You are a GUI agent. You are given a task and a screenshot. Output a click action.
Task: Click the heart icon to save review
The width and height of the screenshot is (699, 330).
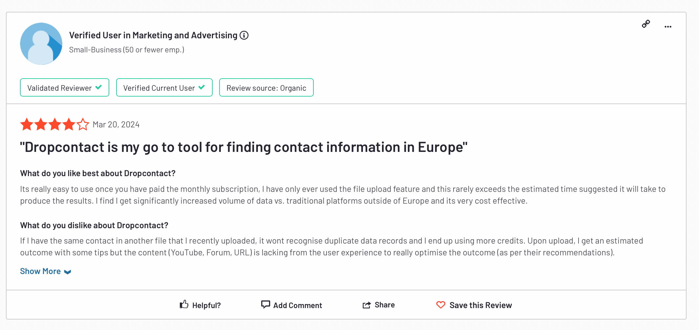[441, 305]
